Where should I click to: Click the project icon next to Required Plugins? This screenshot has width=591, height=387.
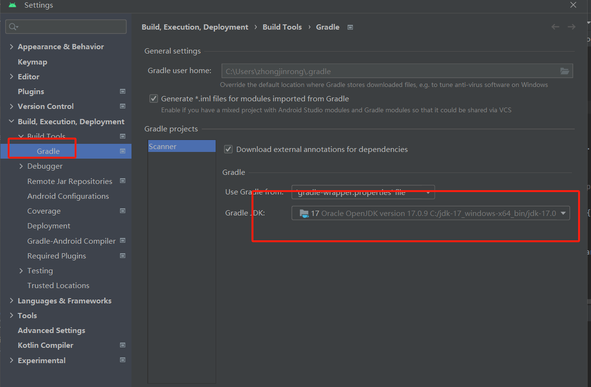coord(122,256)
